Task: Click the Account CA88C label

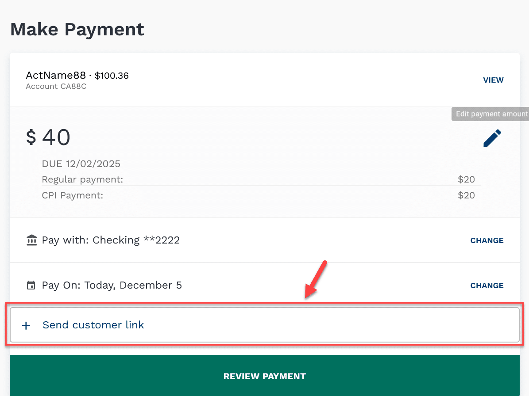Action: tap(56, 87)
